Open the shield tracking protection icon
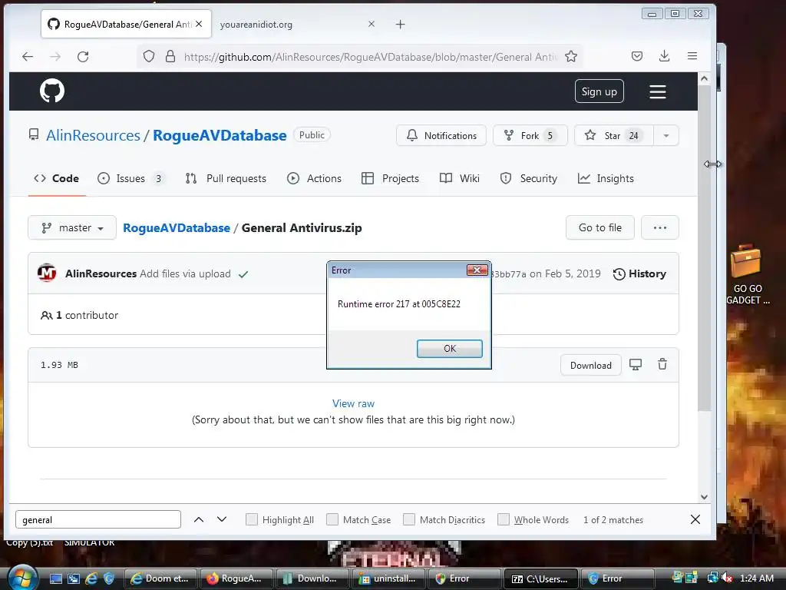The height and width of the screenshot is (590, 786). 149,56
